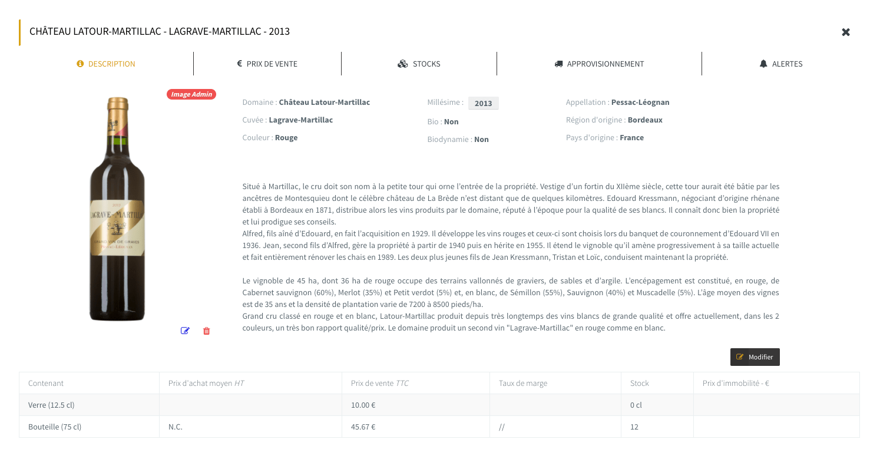Image resolution: width=880 pixels, height=469 pixels.
Task: Open the Alertes tab
Action: [x=781, y=64]
